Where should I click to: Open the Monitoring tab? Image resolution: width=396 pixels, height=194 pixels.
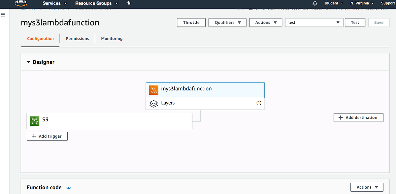(112, 39)
